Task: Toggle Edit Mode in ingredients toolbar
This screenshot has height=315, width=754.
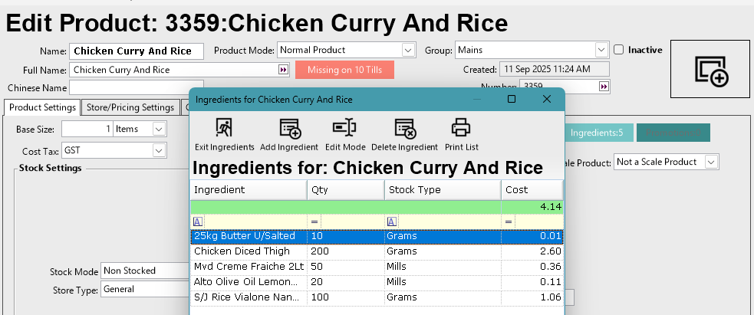Action: coord(344,128)
